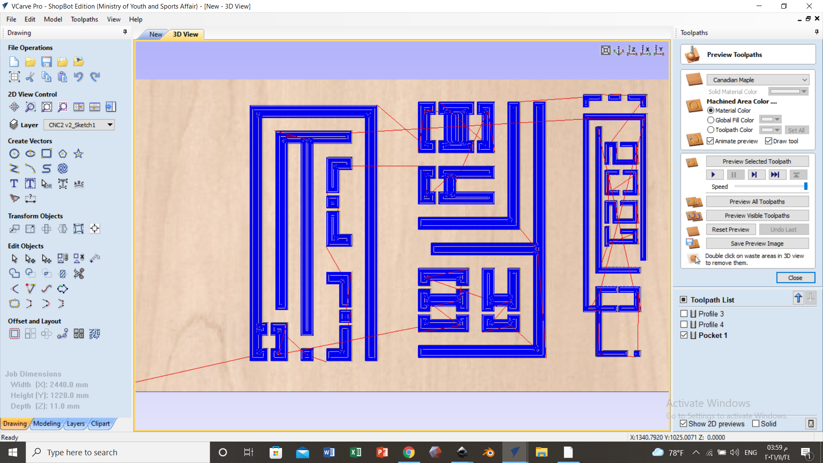Screen dimensions: 823x463
Task: Switch to the Clipart tab
Action: tap(100, 424)
